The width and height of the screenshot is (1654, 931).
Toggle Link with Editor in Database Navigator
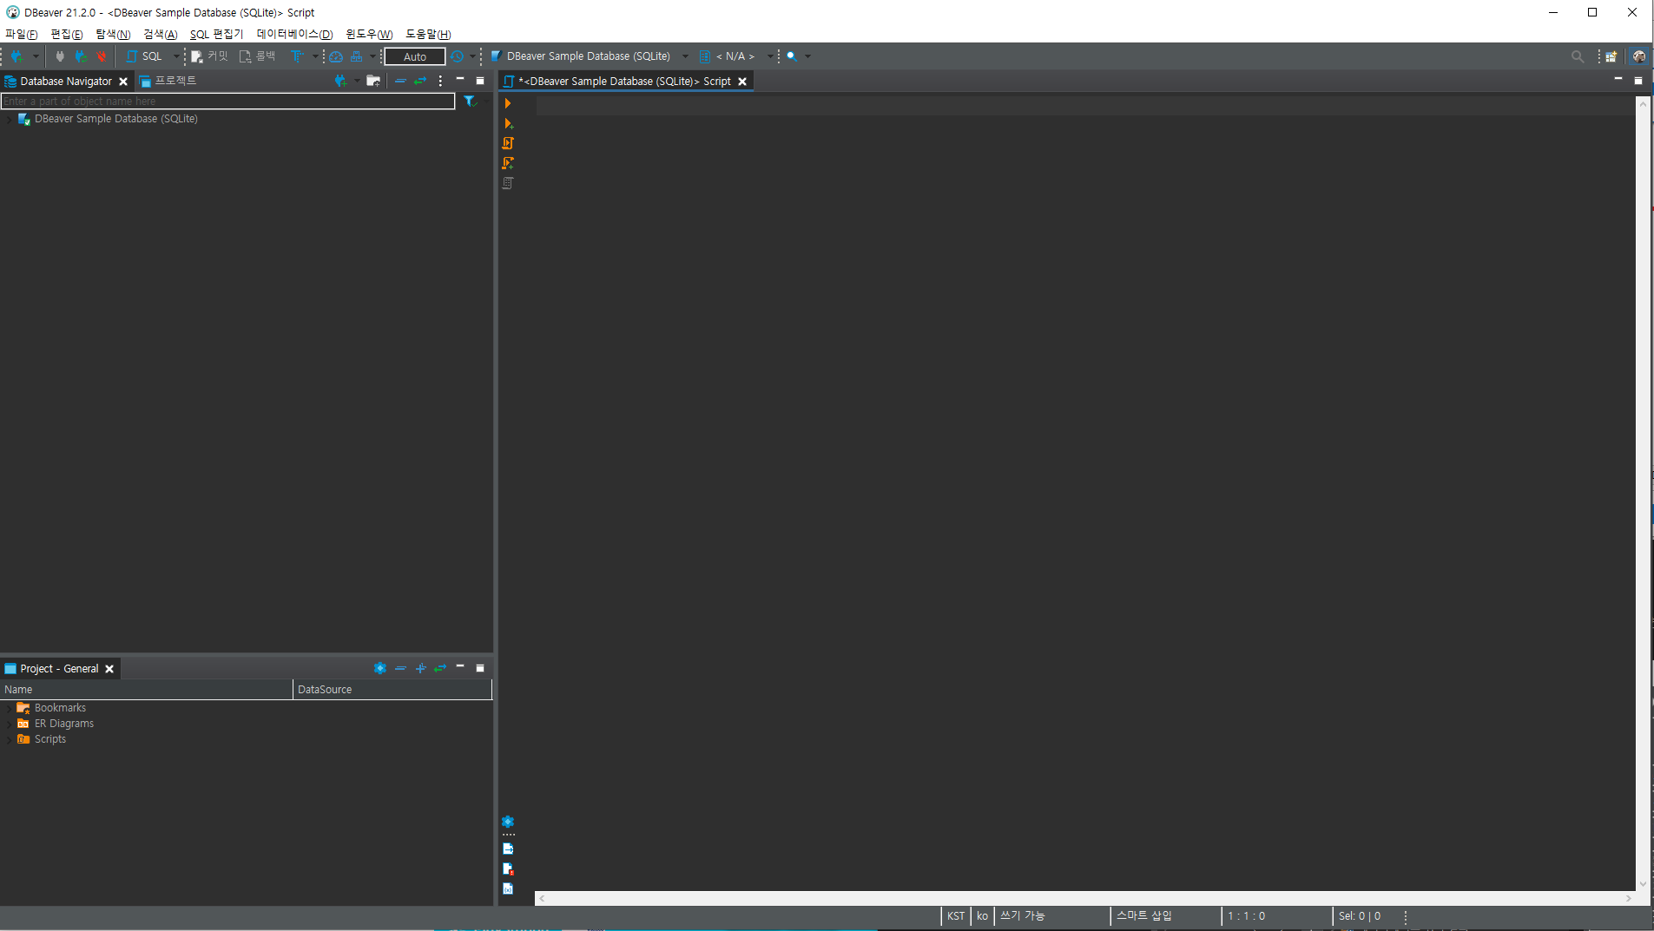420,81
